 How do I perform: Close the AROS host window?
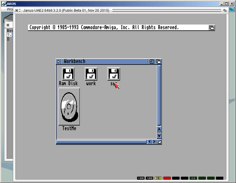232,4
